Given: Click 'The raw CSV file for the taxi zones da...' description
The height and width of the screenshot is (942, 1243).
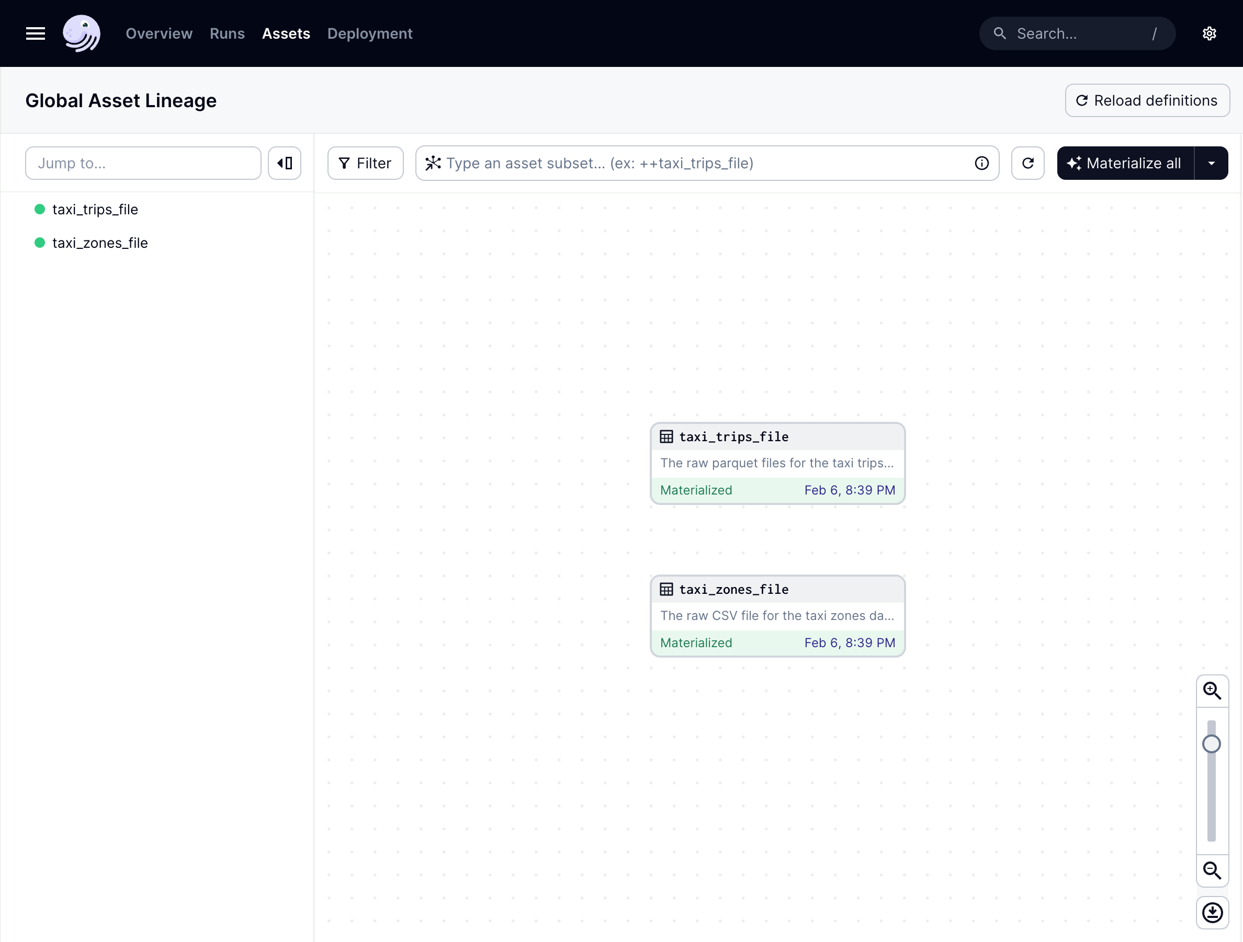Looking at the screenshot, I should (x=776, y=616).
